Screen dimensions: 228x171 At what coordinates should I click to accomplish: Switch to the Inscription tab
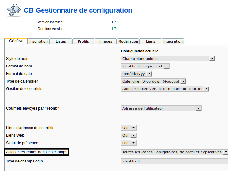(x=38, y=41)
